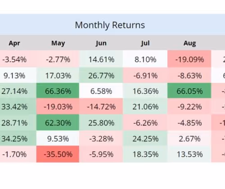
Task: Select the Jun column header
Action: point(101,43)
